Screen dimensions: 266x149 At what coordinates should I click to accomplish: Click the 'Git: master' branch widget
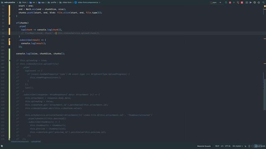(237, 146)
